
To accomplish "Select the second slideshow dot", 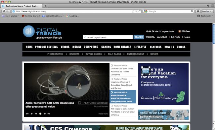I will click(36, 114).
